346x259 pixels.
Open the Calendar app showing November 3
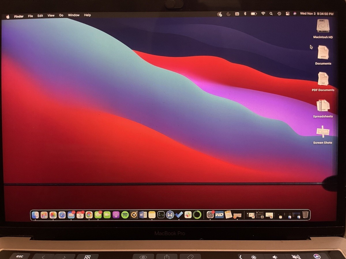79,215
